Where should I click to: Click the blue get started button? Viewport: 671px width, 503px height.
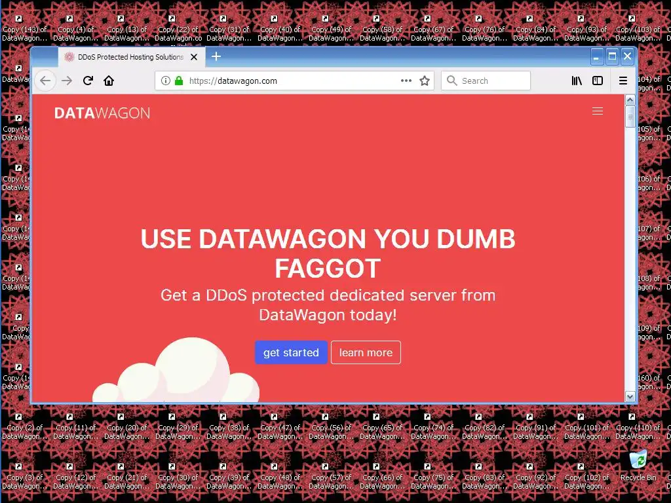[x=291, y=352]
